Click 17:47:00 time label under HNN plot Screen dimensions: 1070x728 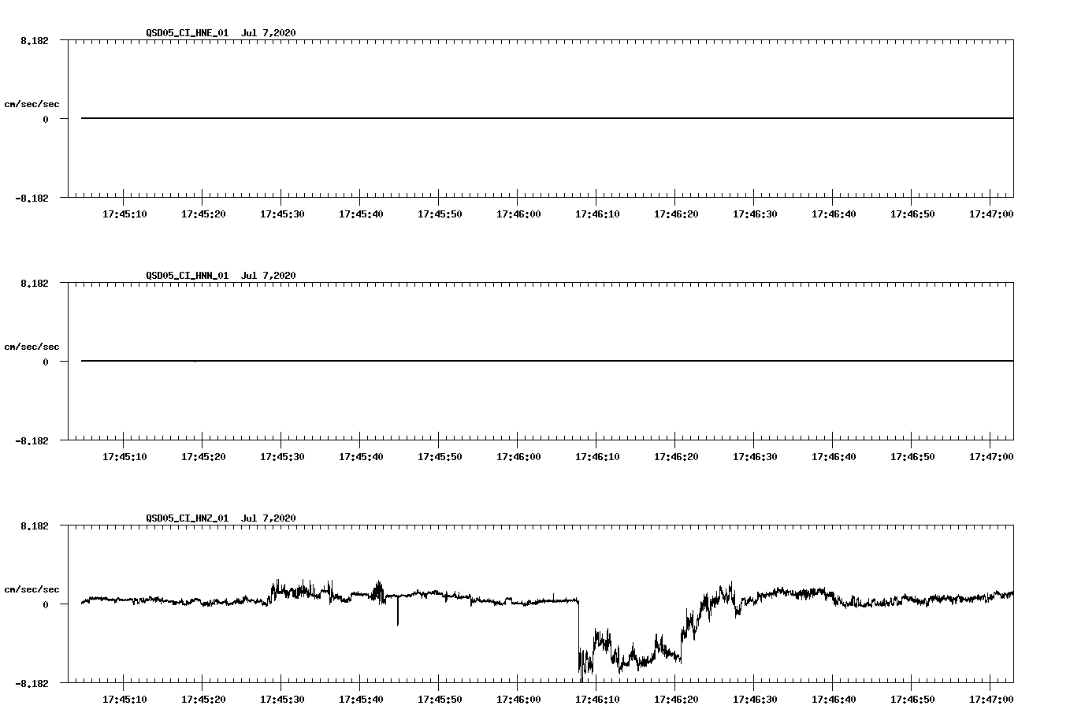click(x=991, y=457)
